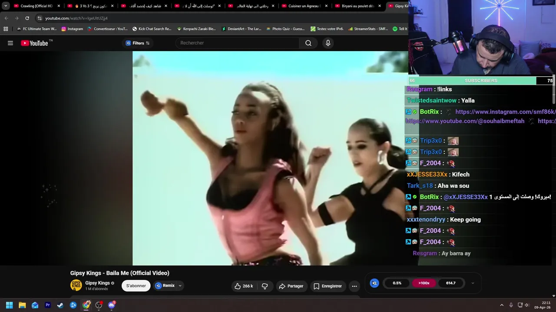The height and width of the screenshot is (312, 556).
Task: Open Testez votre IPv6 bookmark
Action: (x=327, y=29)
